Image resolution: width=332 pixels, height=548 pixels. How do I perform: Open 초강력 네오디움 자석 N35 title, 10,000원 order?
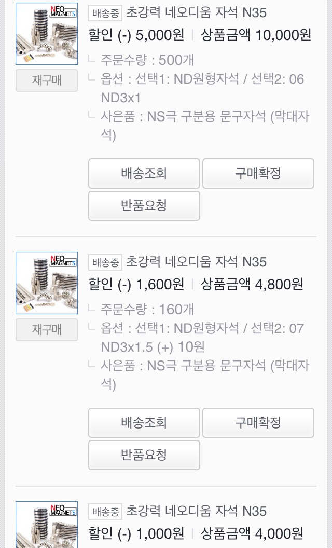coord(196,12)
